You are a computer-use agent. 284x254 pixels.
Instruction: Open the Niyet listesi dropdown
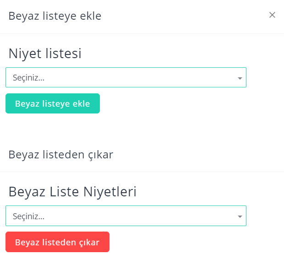pyautogui.click(x=126, y=77)
